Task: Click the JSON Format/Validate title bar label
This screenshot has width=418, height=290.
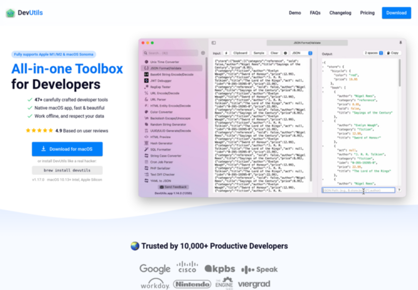Action: (x=307, y=43)
